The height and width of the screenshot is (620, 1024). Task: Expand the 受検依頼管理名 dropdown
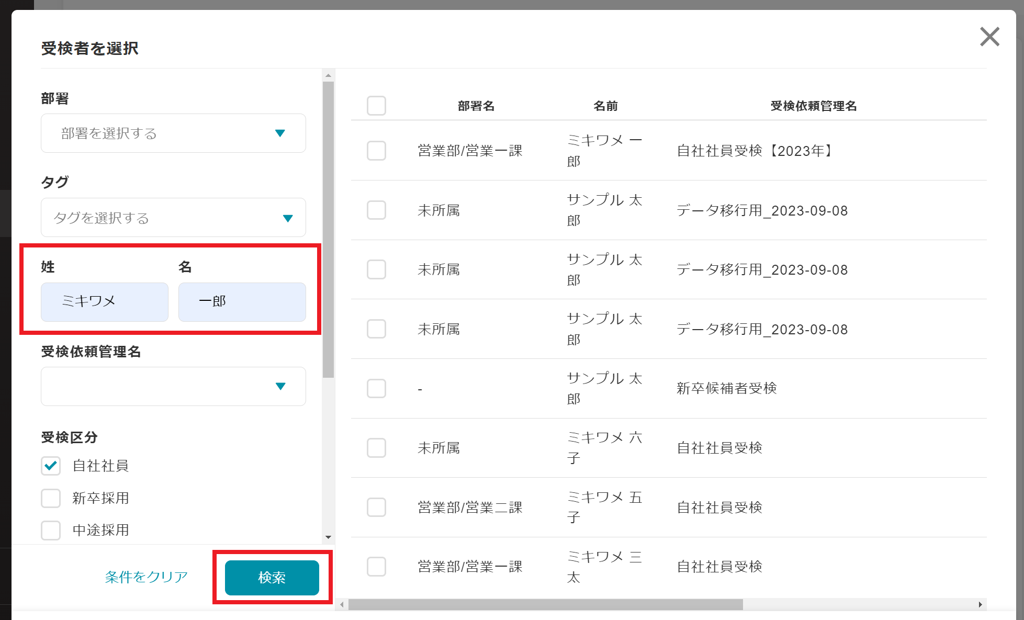[x=173, y=387]
